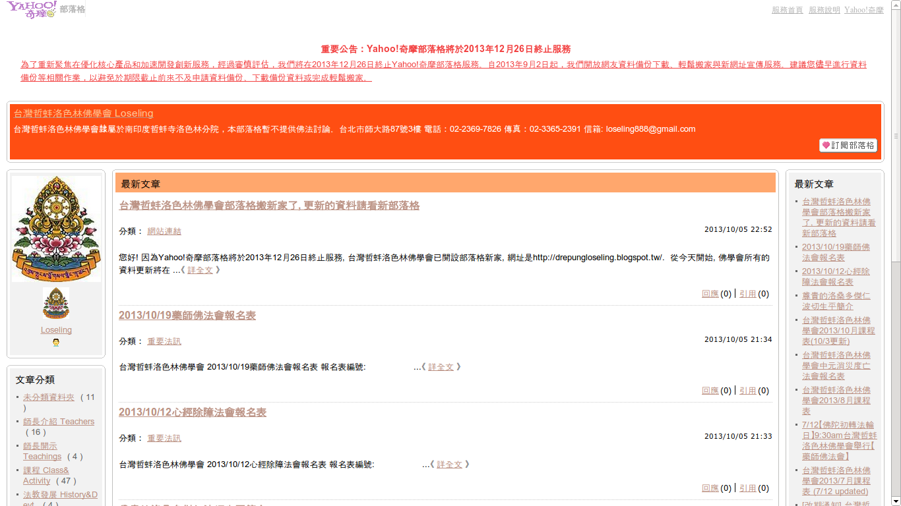The image size is (901, 506).
Task: Click the red service termination announcement link
Action: coord(443,71)
